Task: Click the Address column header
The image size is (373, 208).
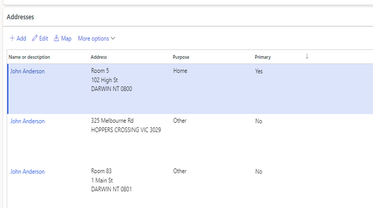Action: click(x=99, y=57)
